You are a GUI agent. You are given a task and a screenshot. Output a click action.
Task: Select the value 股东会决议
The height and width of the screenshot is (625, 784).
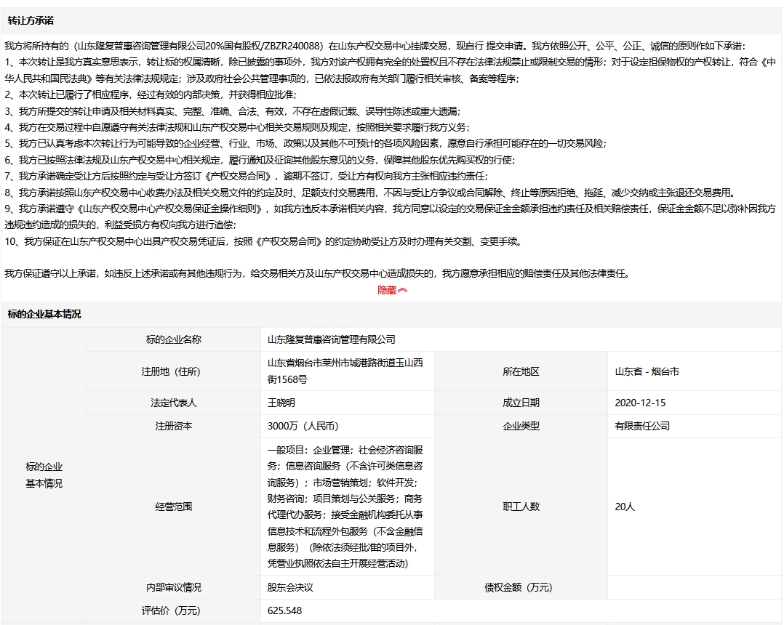[x=290, y=587]
